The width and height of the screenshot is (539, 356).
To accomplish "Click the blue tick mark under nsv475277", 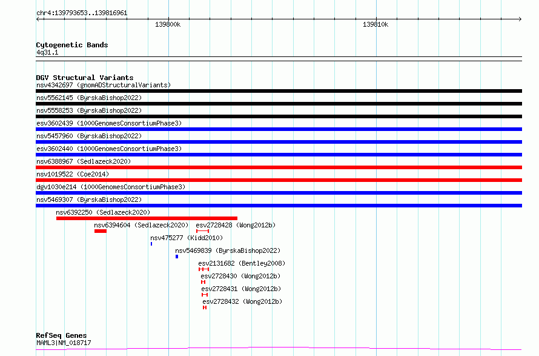I will (x=151, y=244).
